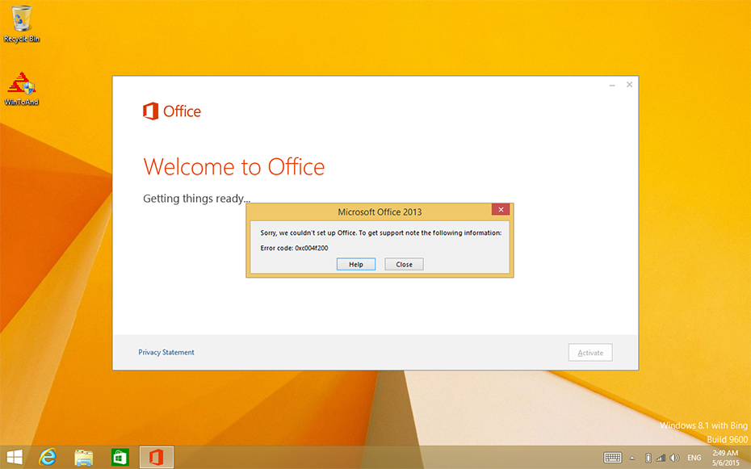Close the error dialog with the red X

click(501, 210)
